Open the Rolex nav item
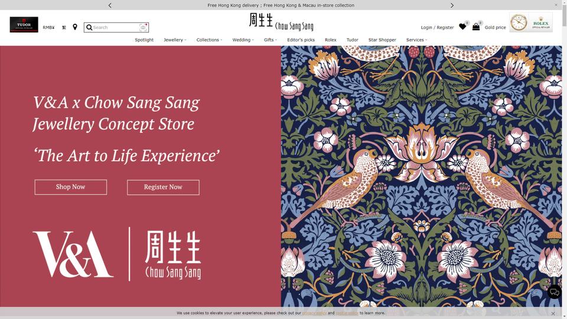 point(331,40)
